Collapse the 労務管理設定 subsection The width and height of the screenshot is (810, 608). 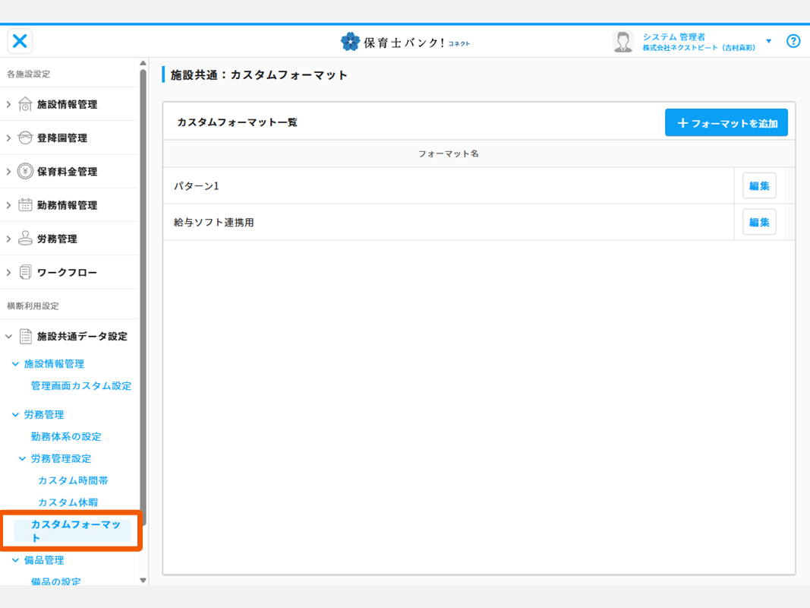(23, 459)
